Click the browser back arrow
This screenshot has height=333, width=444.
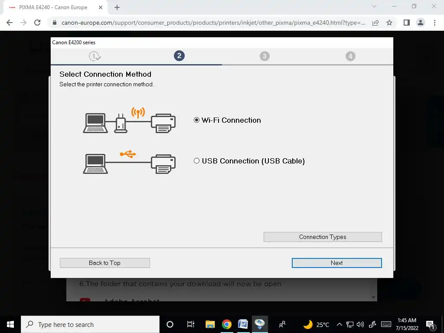click(x=10, y=23)
